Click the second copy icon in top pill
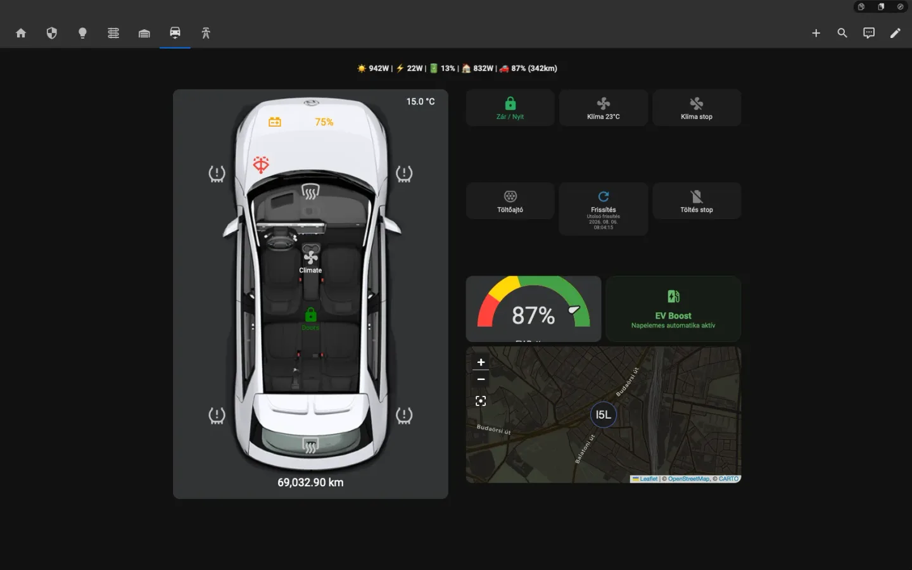This screenshot has width=912, height=570. pyautogui.click(x=881, y=7)
